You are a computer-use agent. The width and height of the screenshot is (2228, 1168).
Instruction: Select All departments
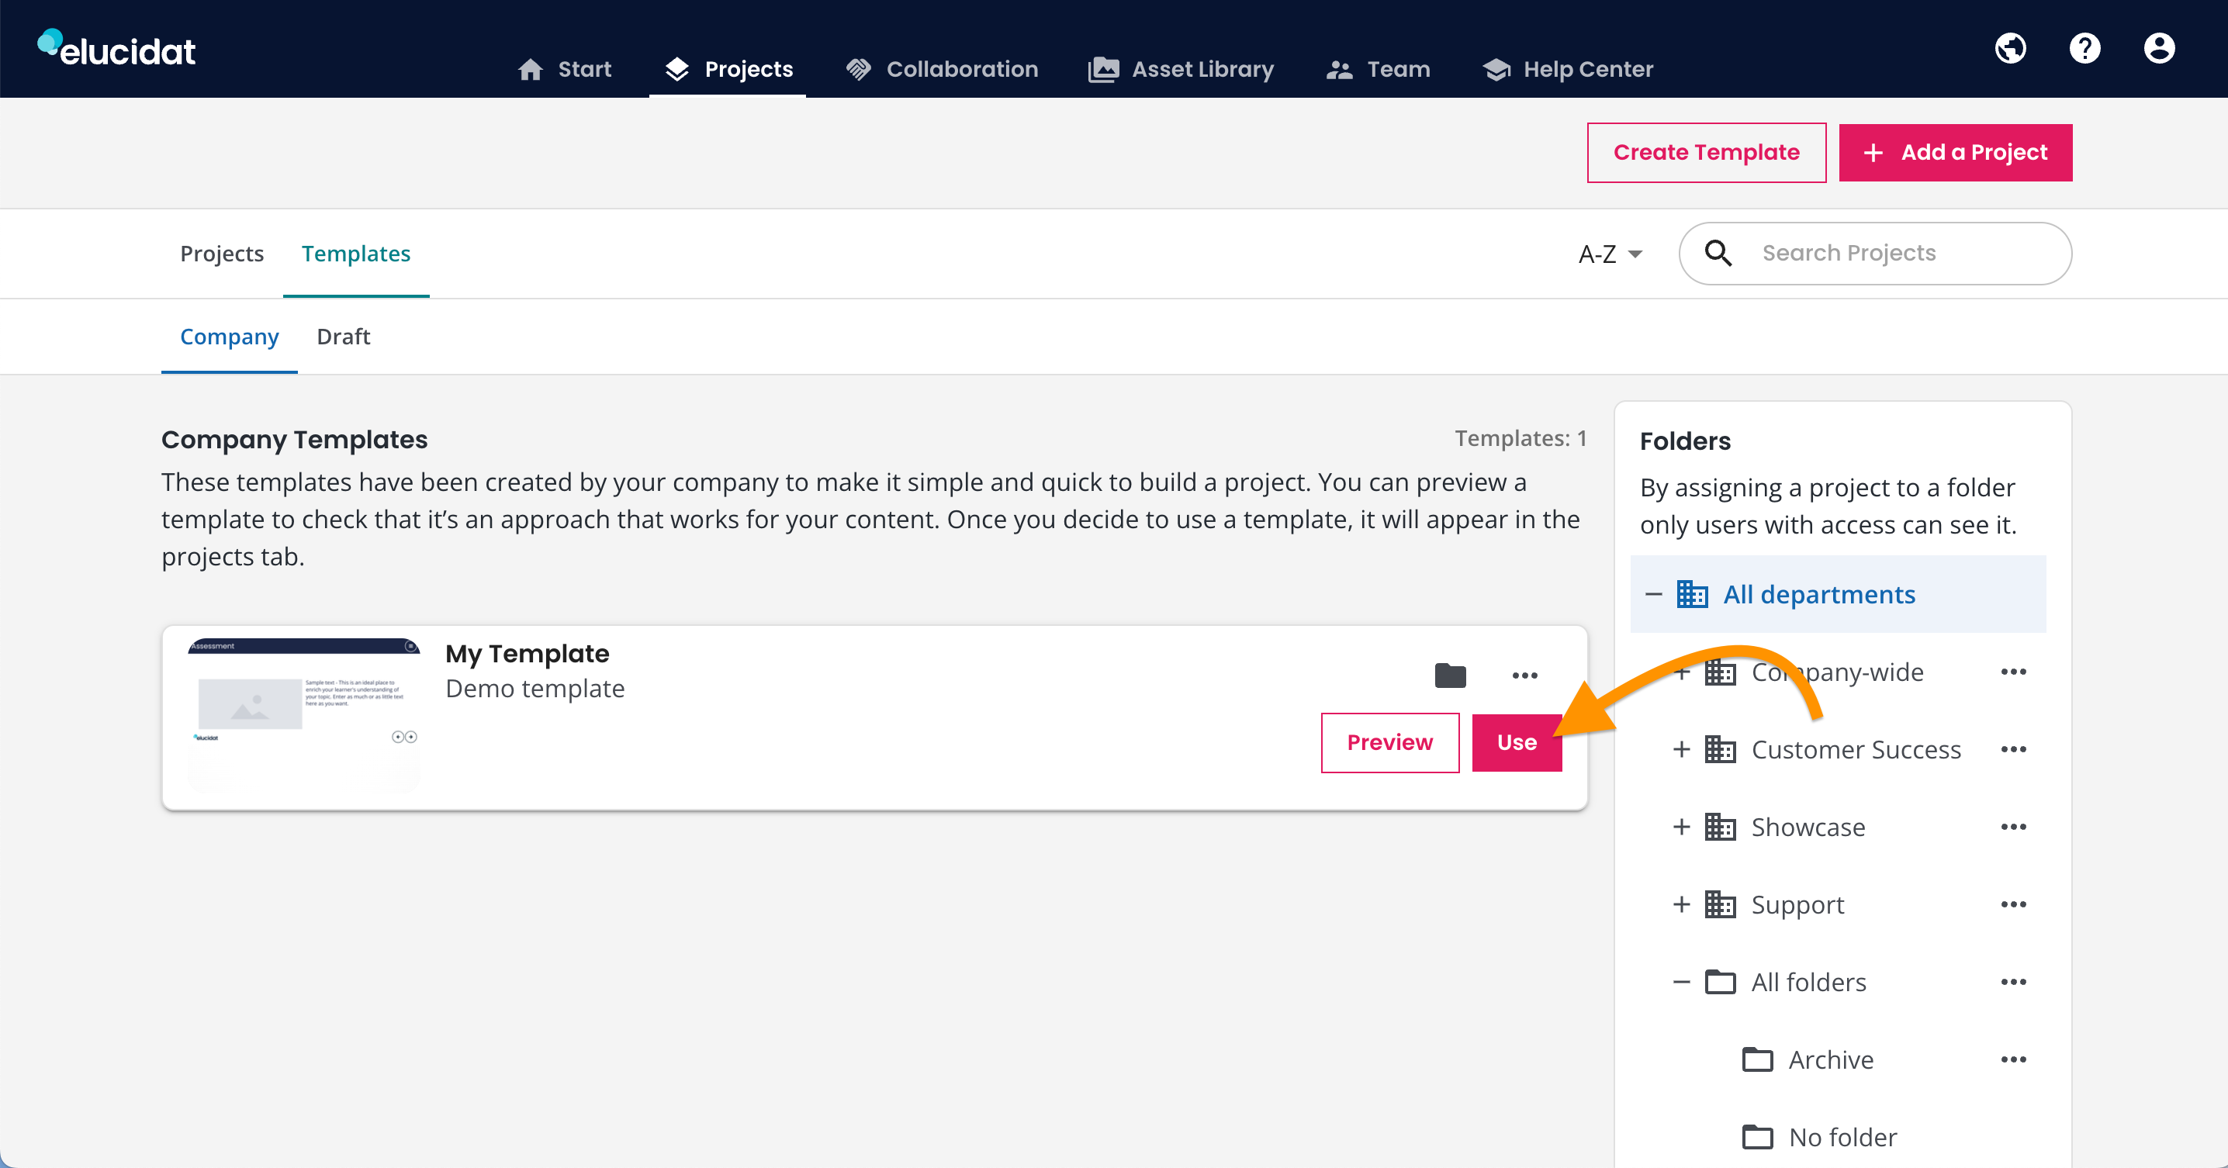(1819, 594)
